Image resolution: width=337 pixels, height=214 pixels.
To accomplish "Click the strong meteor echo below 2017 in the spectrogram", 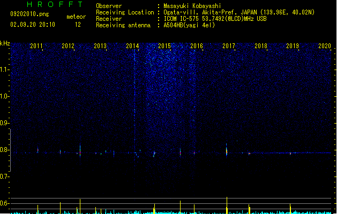I will click(226, 150).
